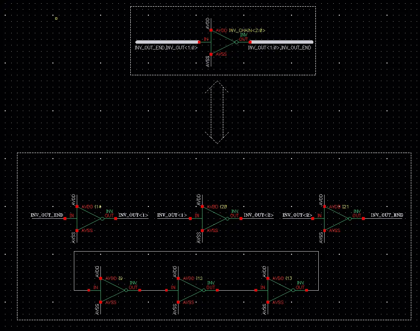Click the OUT pin of INV_CHAIN<2:0>
Screen dimensions: 420x331
point(250,42)
